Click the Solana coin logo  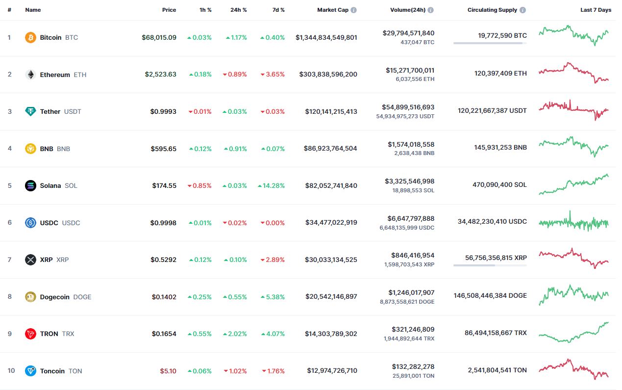point(30,185)
